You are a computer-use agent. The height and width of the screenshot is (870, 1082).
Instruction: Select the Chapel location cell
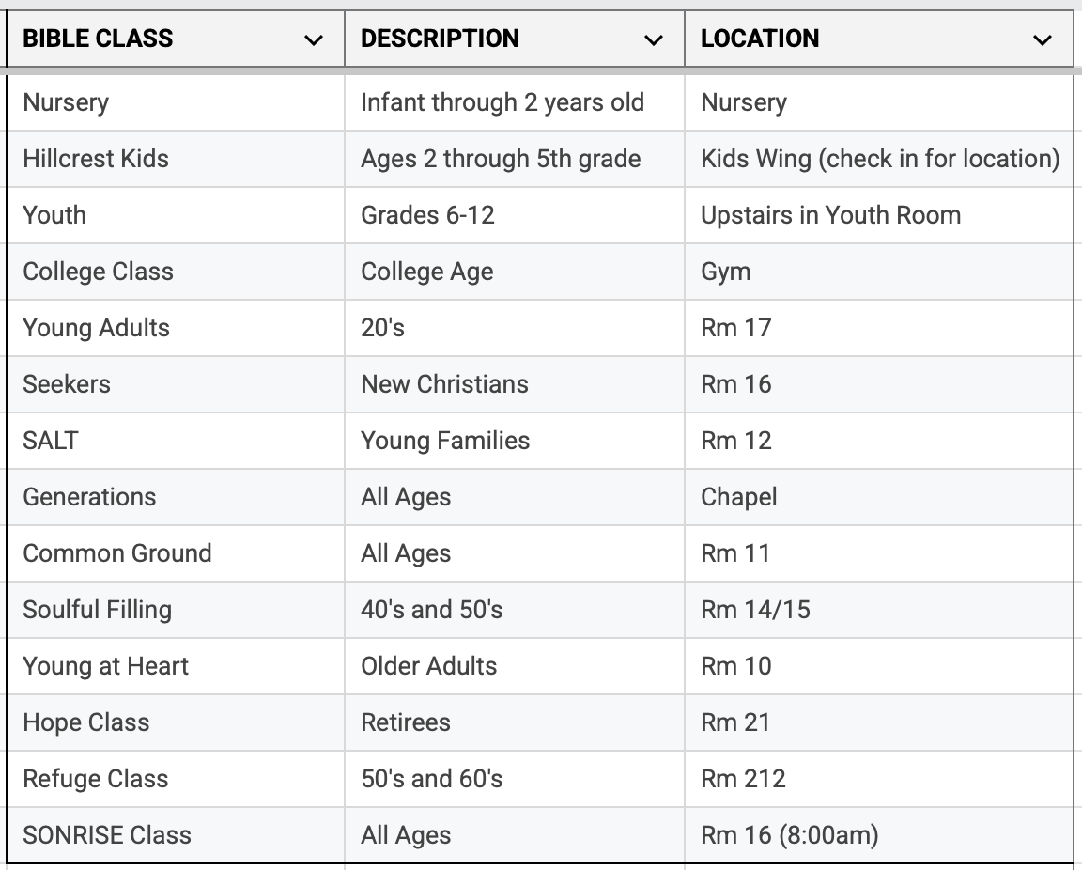pos(879,497)
